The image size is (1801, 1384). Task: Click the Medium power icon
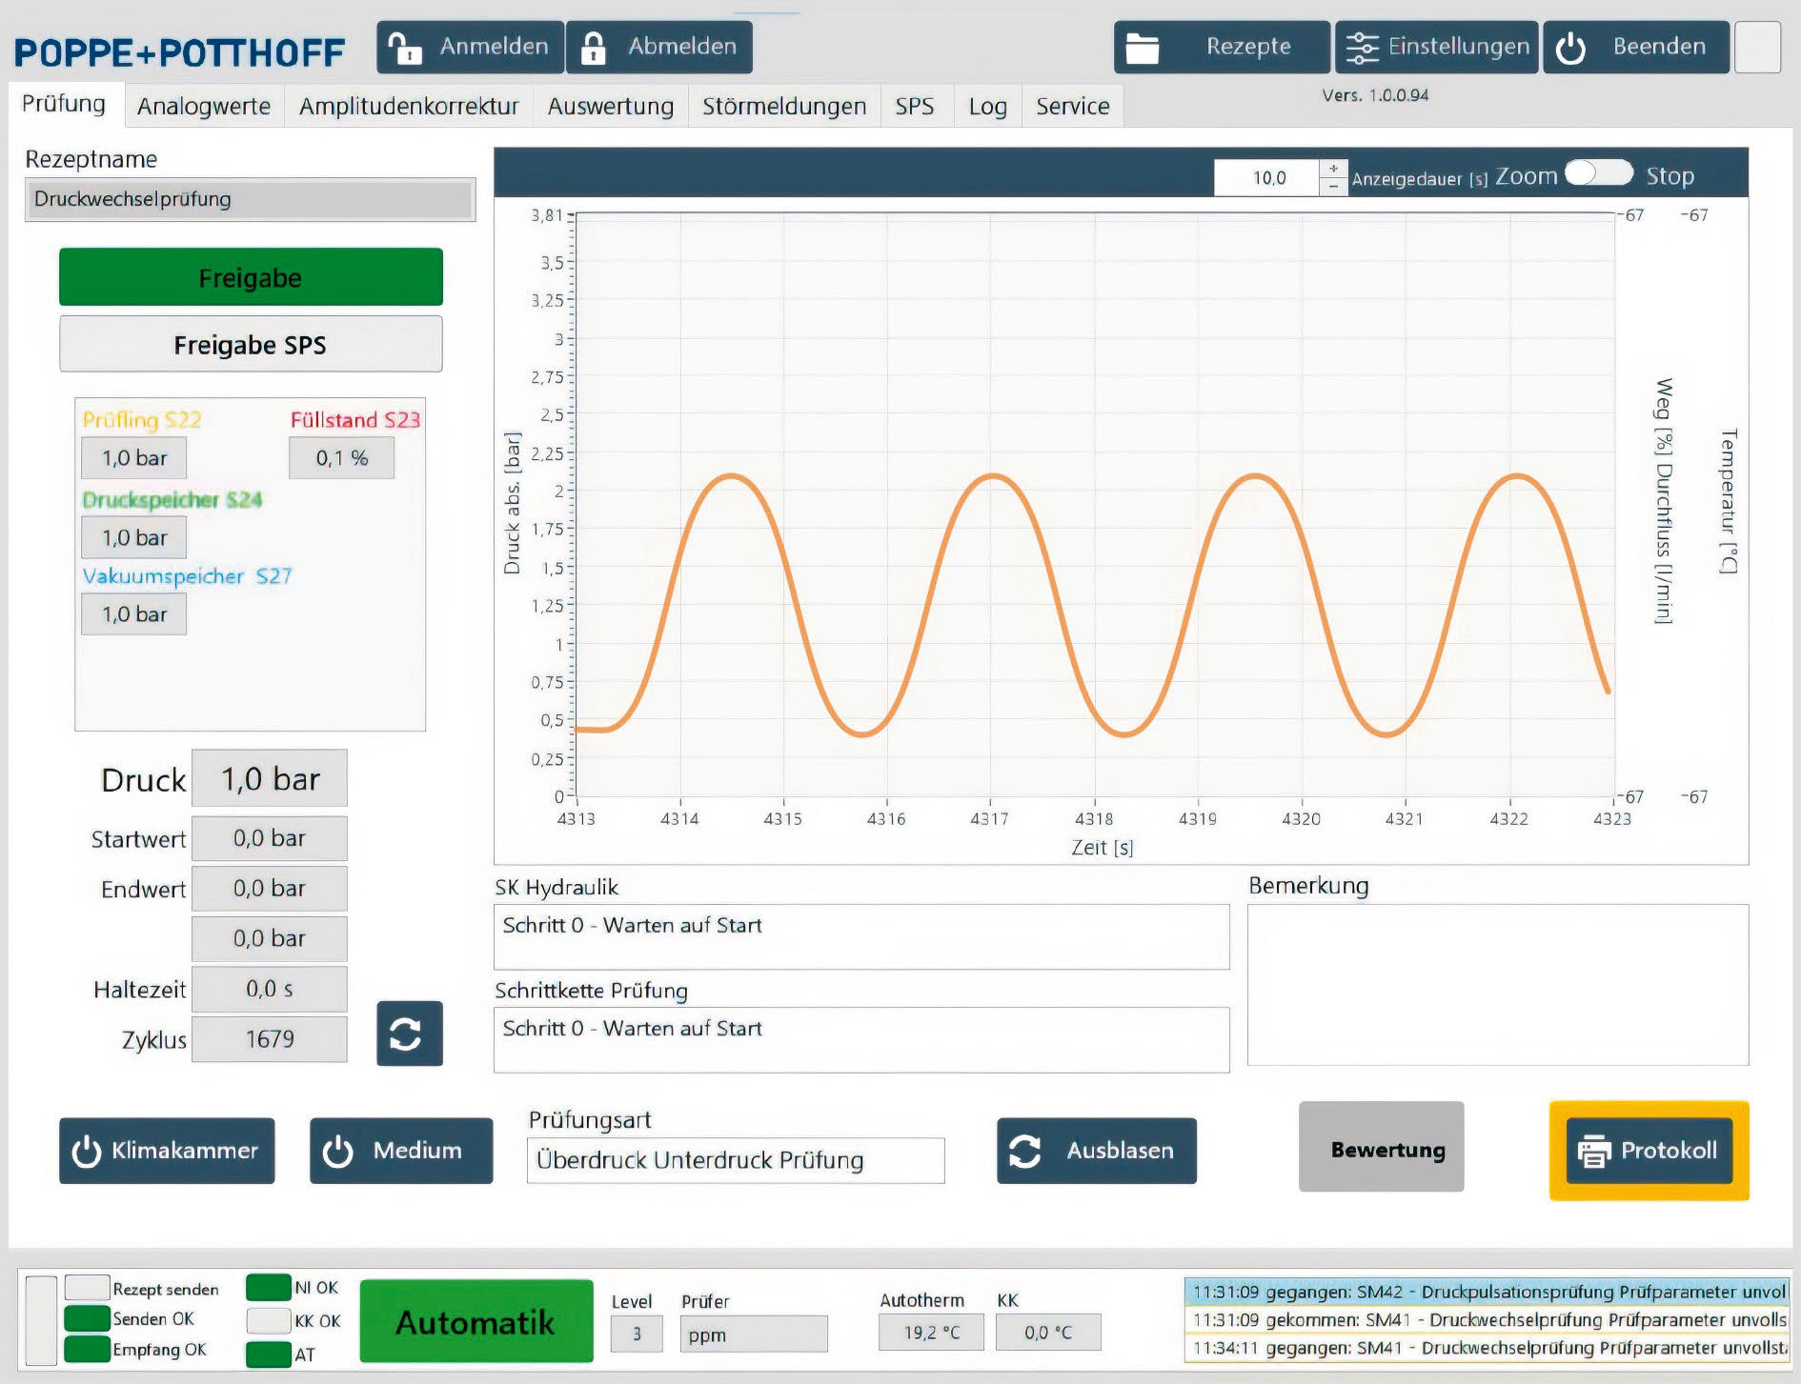point(338,1151)
